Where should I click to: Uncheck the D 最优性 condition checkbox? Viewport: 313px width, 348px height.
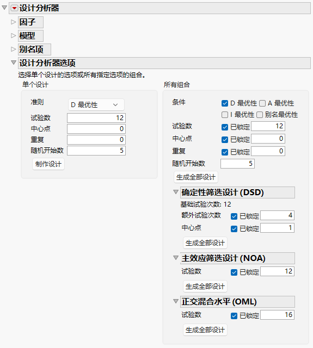pyautogui.click(x=225, y=103)
